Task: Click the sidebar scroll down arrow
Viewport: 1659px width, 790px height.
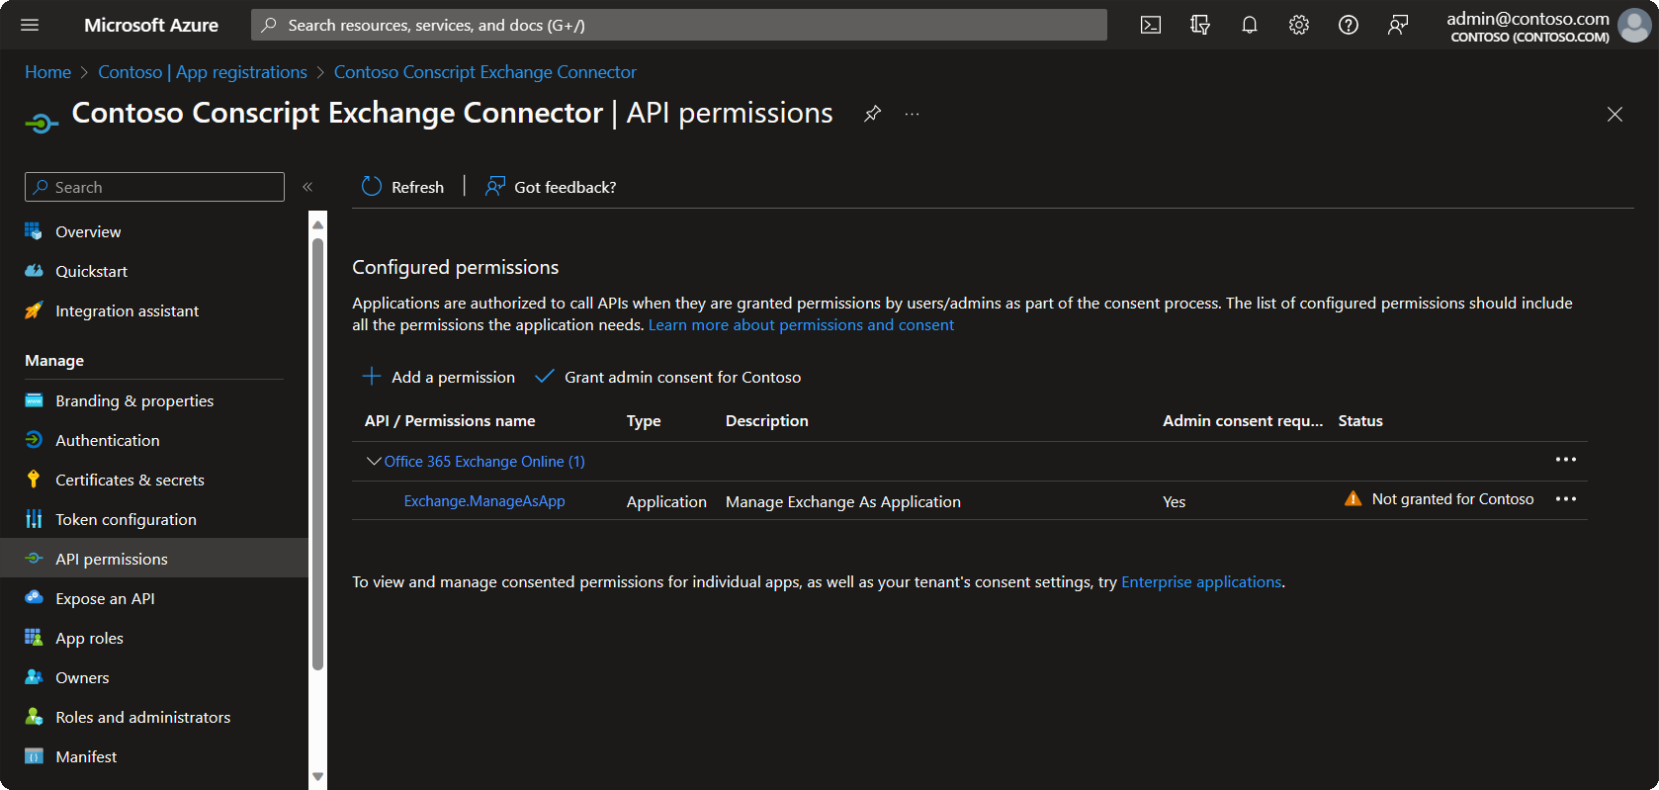Action: pyautogui.click(x=317, y=776)
